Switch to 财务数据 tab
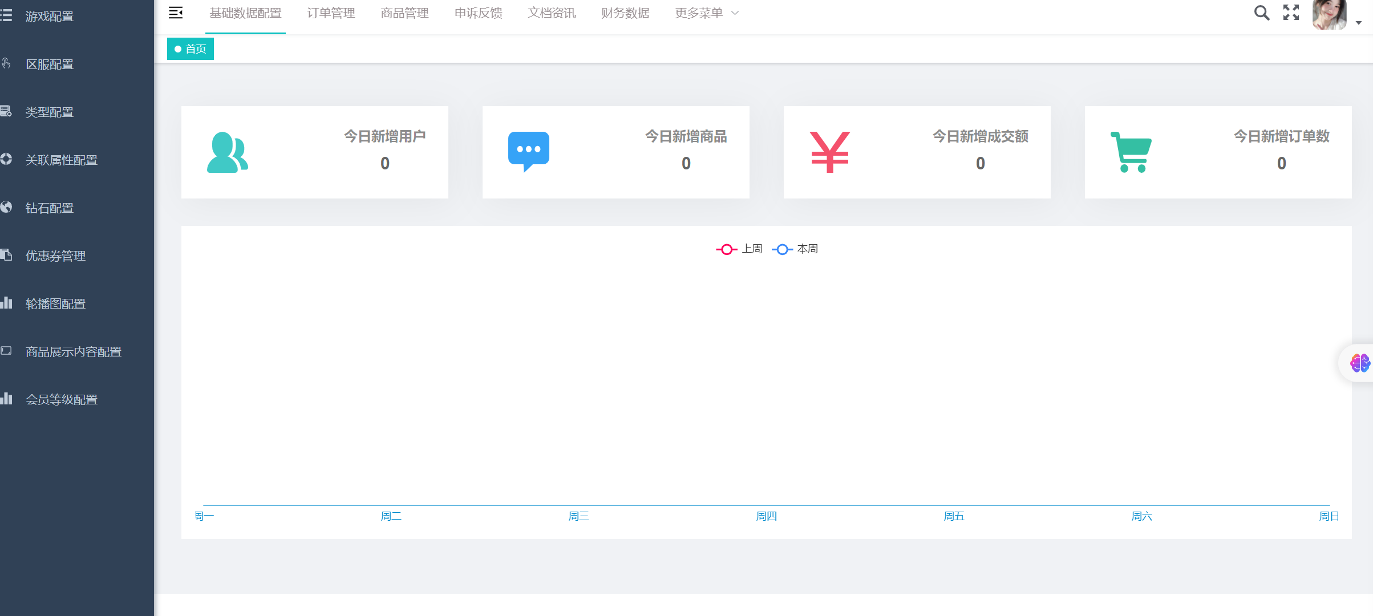 (x=625, y=13)
